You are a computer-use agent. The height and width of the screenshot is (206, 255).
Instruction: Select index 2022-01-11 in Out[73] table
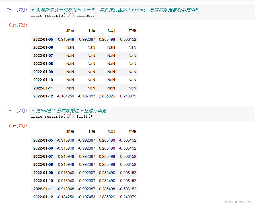point(43,189)
